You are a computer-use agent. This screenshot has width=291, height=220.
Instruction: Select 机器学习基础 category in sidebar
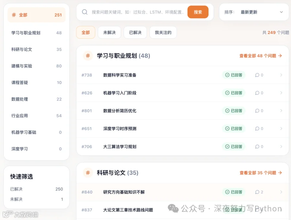37,132
